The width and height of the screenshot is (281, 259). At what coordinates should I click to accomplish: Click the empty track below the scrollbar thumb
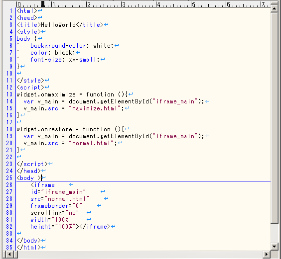274,233
